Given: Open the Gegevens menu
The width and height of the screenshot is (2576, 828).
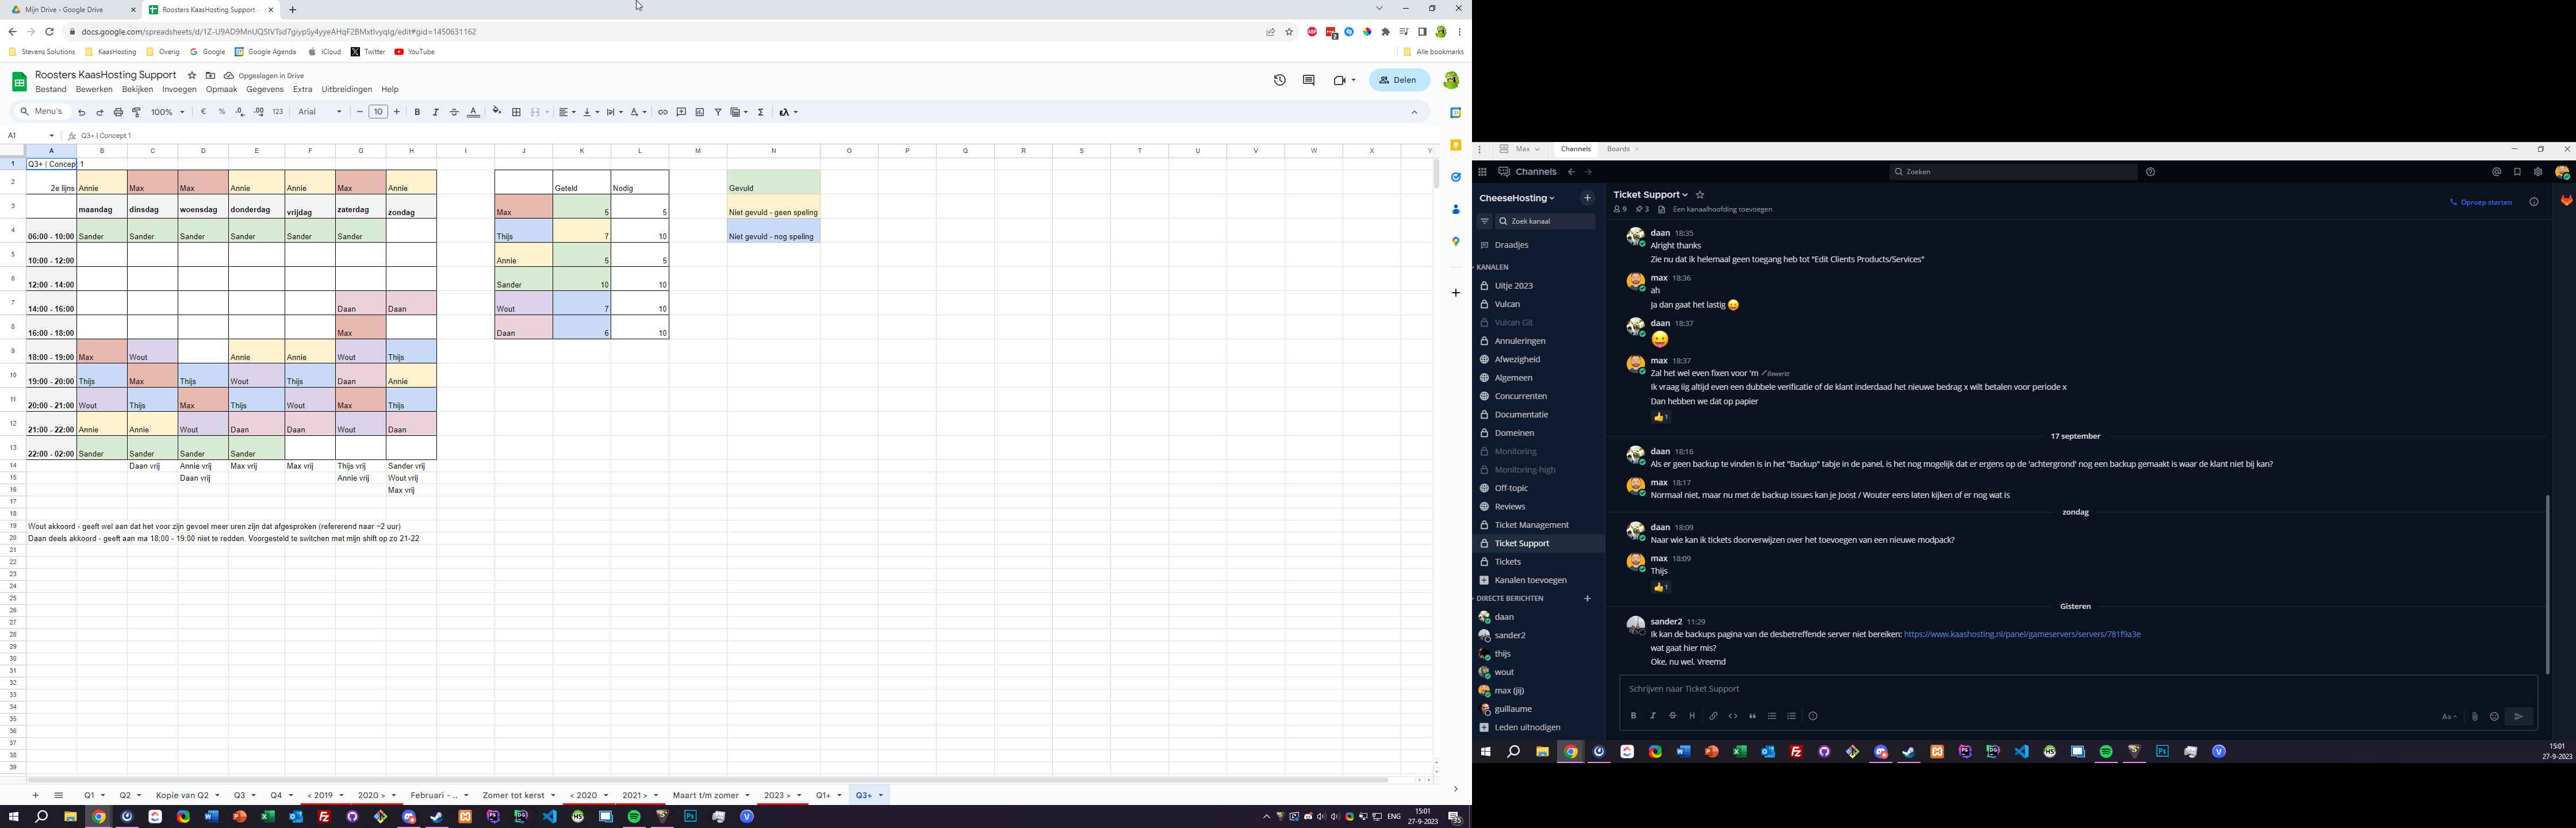Looking at the screenshot, I should click(264, 89).
